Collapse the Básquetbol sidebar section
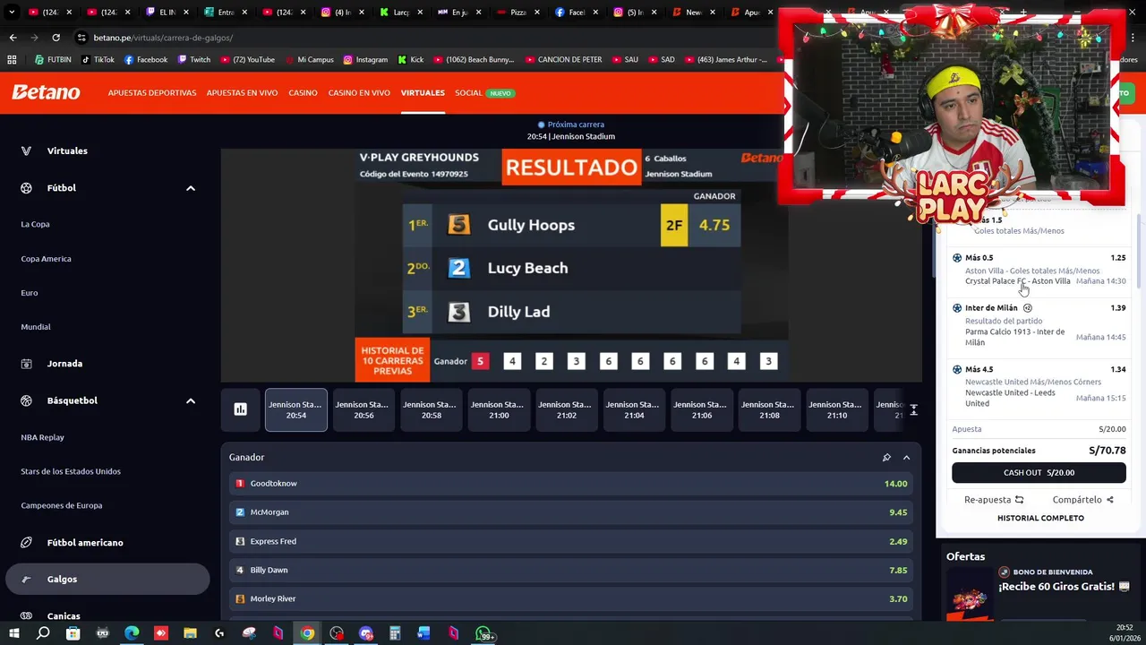Image resolution: width=1146 pixels, height=645 pixels. tap(190, 400)
